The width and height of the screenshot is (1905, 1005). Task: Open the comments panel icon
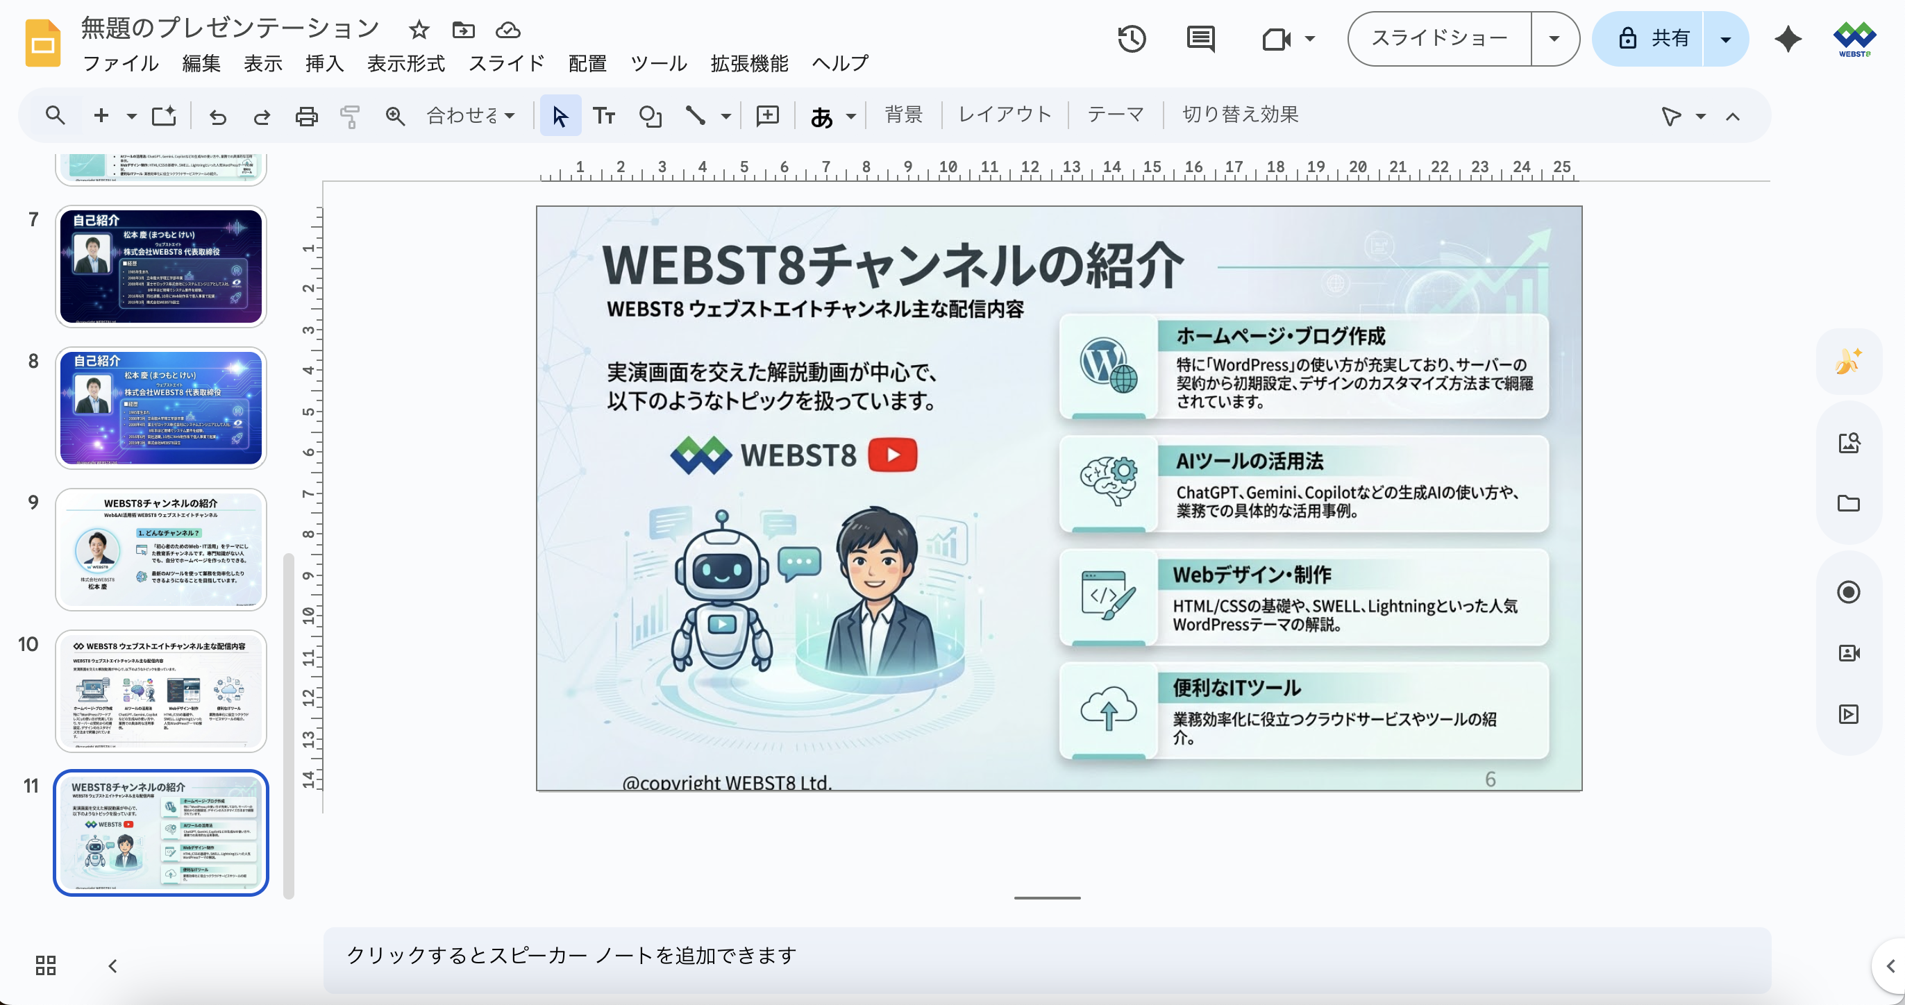[x=1200, y=38]
